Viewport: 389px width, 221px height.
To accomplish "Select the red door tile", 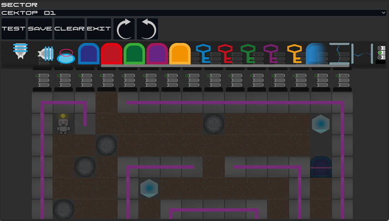I will pos(111,54).
